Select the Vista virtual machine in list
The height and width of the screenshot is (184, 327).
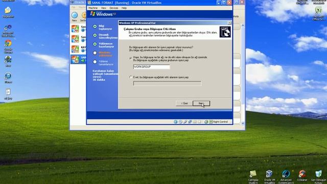tap(78, 49)
